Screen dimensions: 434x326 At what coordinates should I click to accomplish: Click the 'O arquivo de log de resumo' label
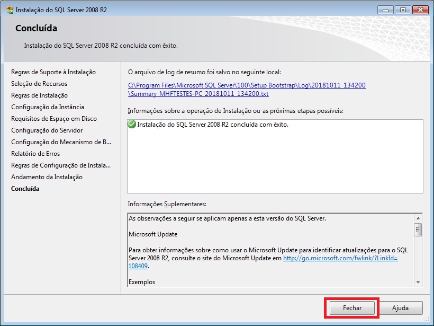pyautogui.click(x=204, y=72)
